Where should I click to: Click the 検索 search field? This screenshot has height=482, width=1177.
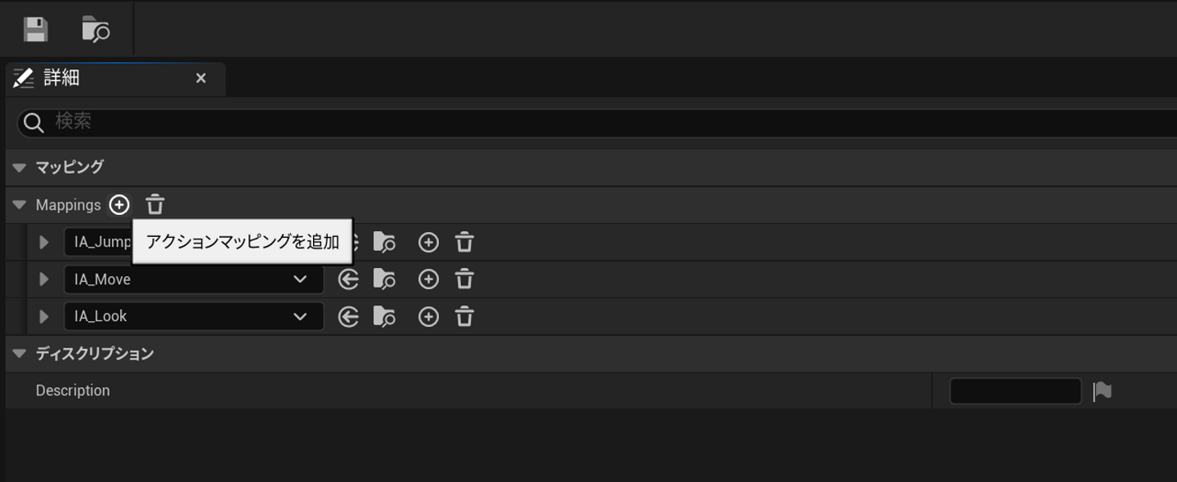pos(572,122)
